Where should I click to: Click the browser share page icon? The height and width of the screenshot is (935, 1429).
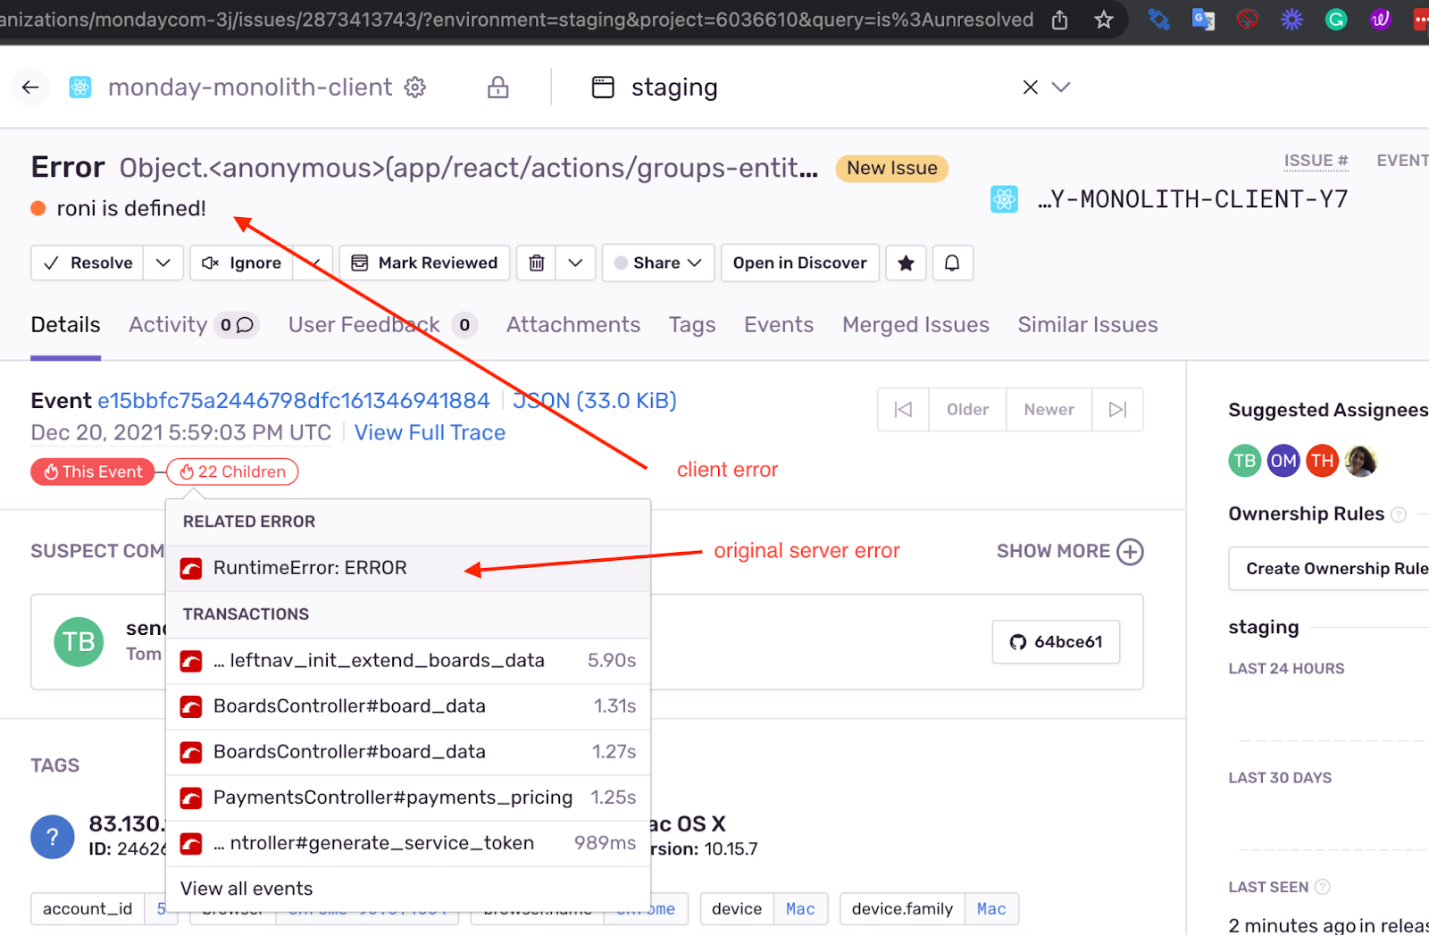(x=1060, y=20)
